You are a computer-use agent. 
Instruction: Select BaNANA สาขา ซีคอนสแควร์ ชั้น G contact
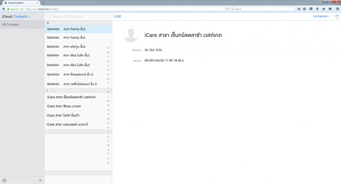(x=78, y=74)
